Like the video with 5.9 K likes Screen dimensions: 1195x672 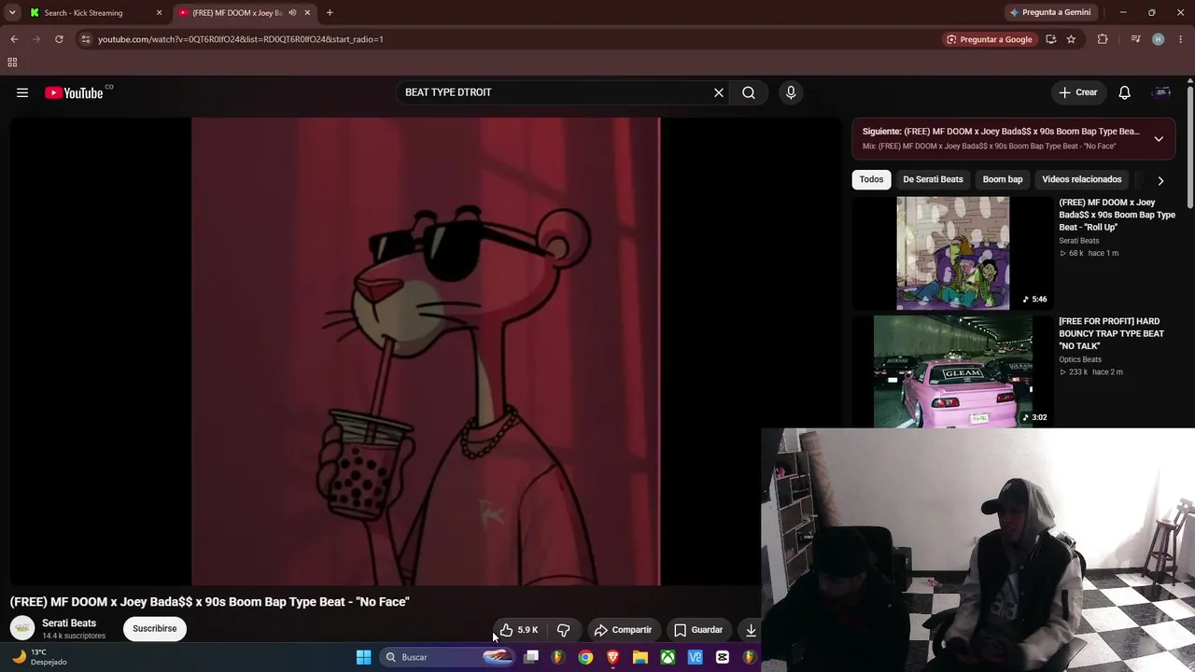tap(519, 630)
